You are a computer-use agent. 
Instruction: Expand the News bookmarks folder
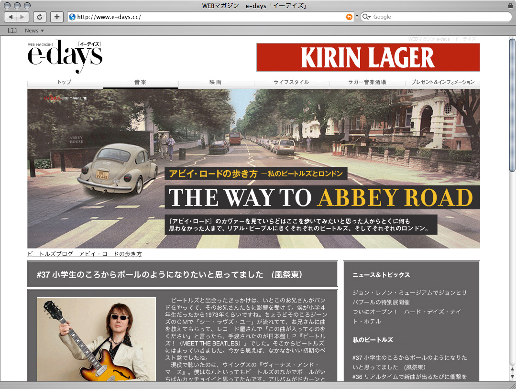[34, 31]
